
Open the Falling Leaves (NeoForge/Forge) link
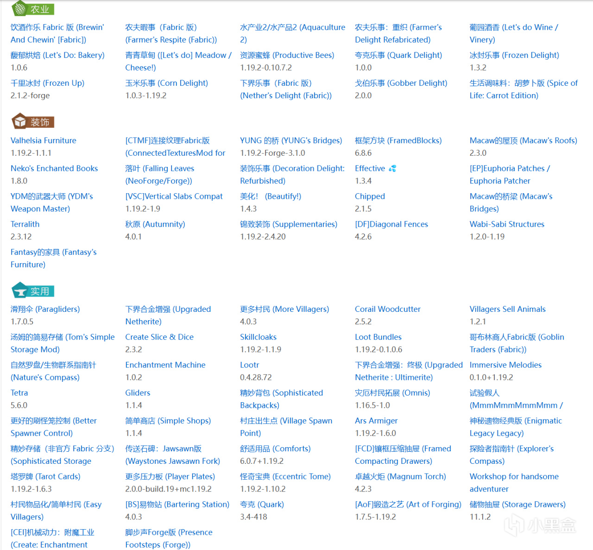(x=160, y=174)
